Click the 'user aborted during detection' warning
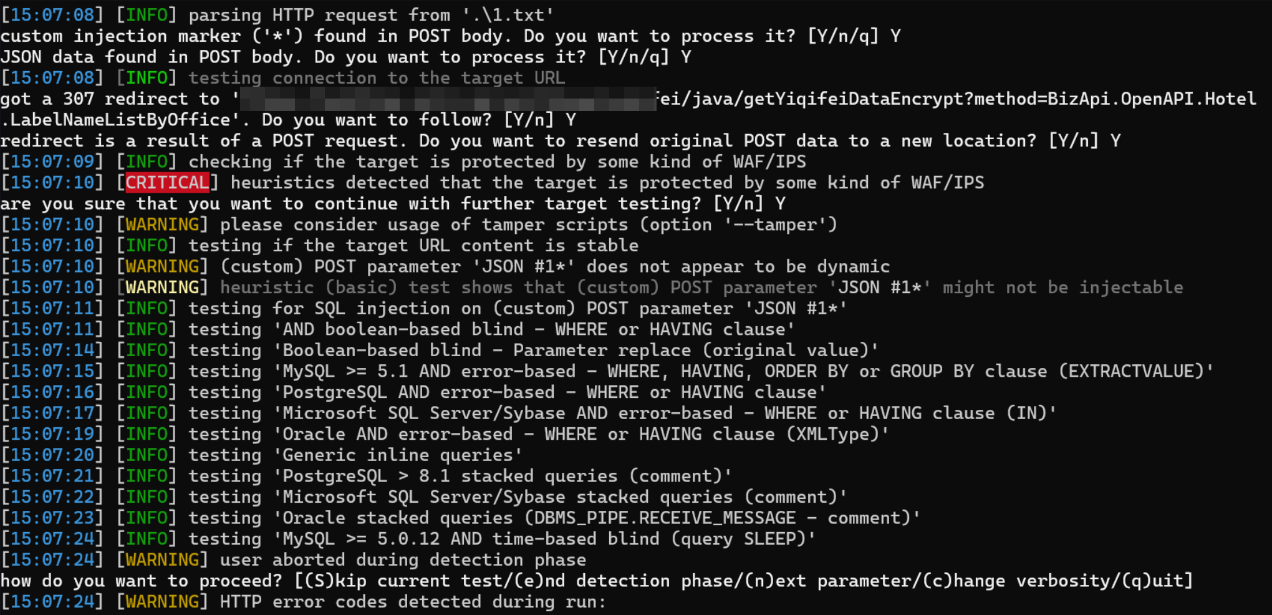The height and width of the screenshot is (615, 1272). (402, 559)
